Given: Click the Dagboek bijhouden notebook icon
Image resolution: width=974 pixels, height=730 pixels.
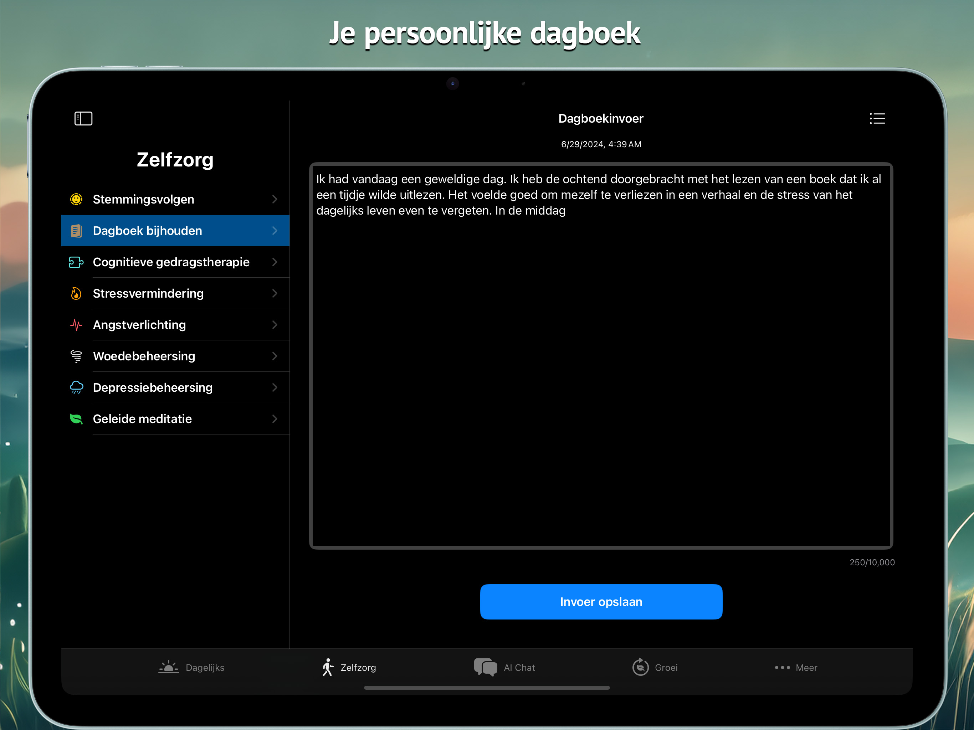Looking at the screenshot, I should pyautogui.click(x=76, y=231).
